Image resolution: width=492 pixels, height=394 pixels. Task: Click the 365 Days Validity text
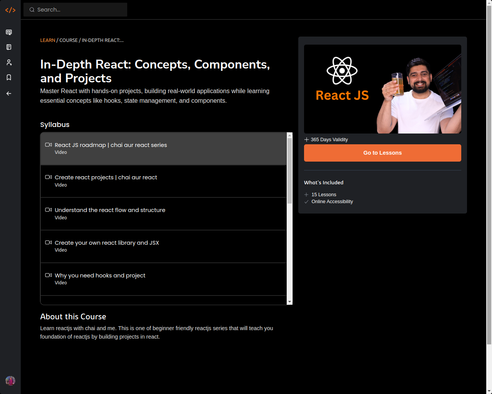tap(329, 140)
